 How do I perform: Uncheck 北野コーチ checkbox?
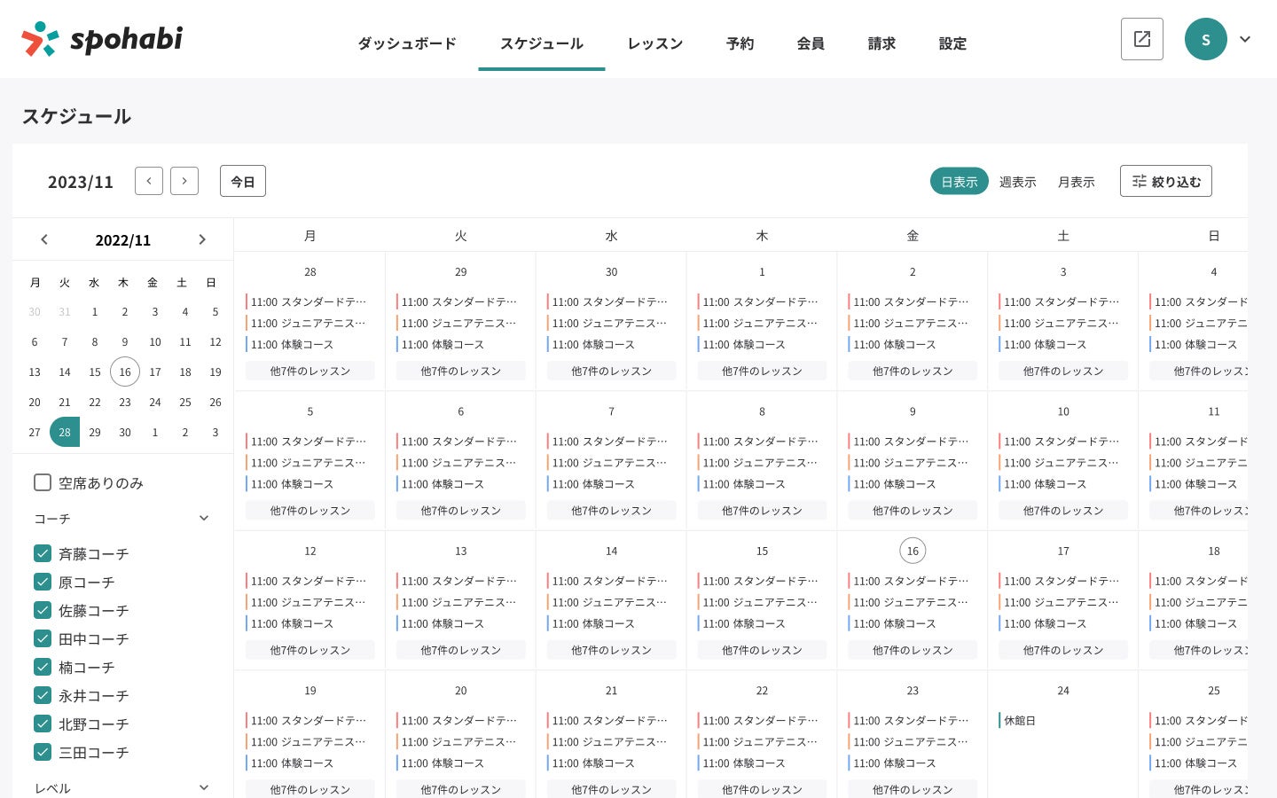click(x=43, y=724)
